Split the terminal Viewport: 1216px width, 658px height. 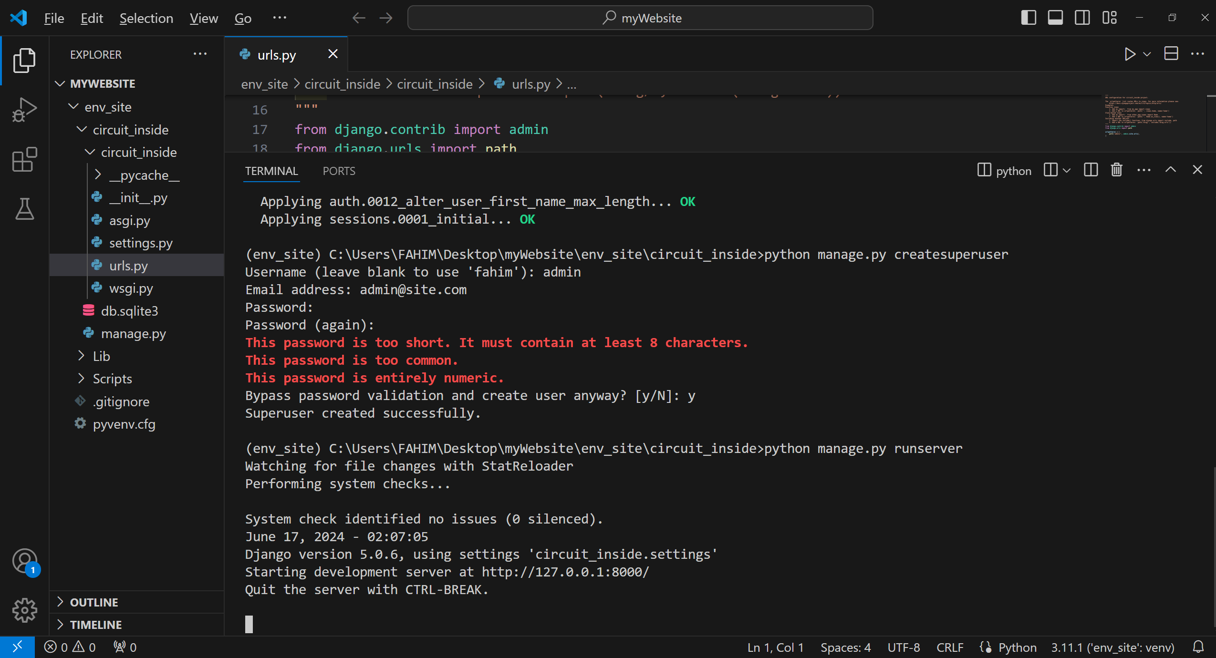1091,170
